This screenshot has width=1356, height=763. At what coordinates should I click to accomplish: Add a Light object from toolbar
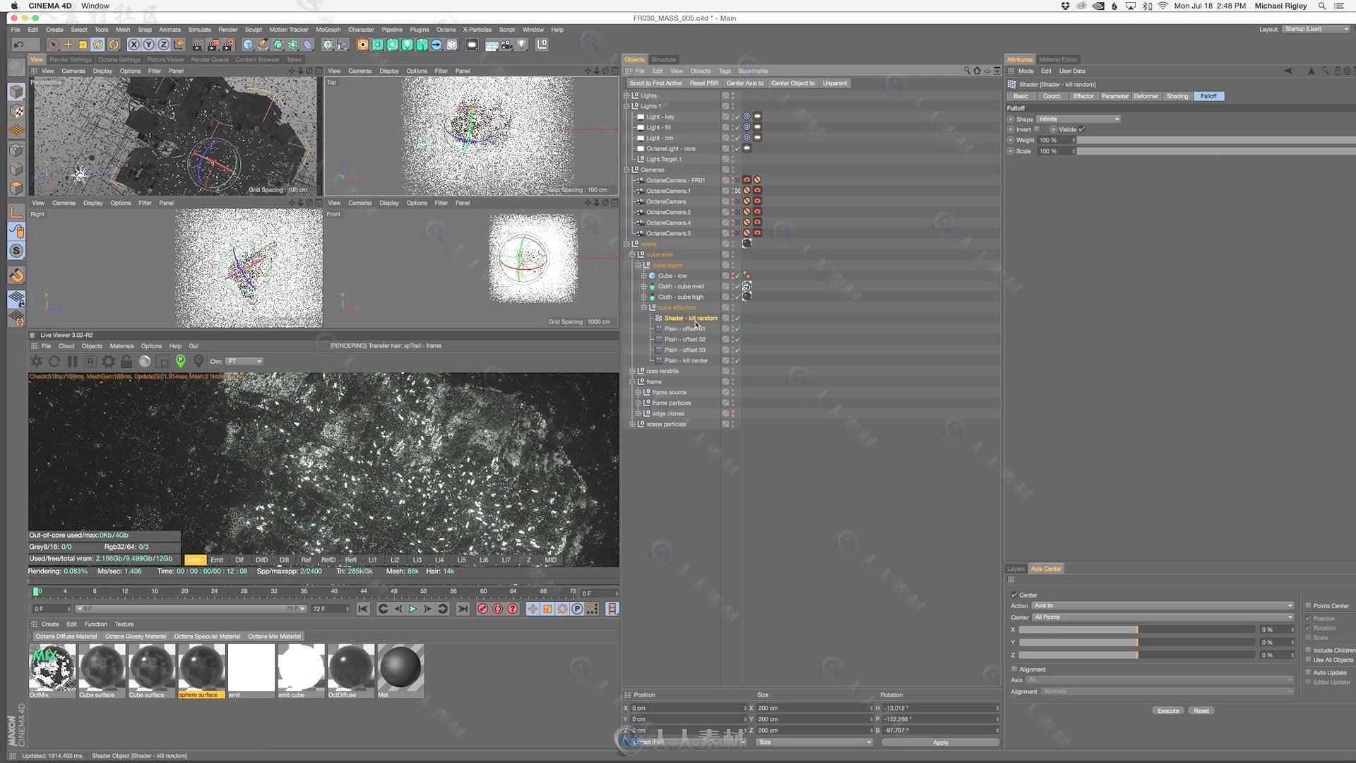click(522, 45)
